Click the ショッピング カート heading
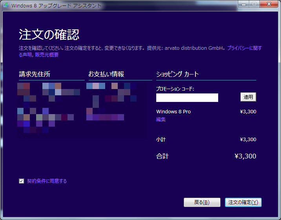Image resolution: width=281 pixels, height=220 pixels. tap(177, 74)
